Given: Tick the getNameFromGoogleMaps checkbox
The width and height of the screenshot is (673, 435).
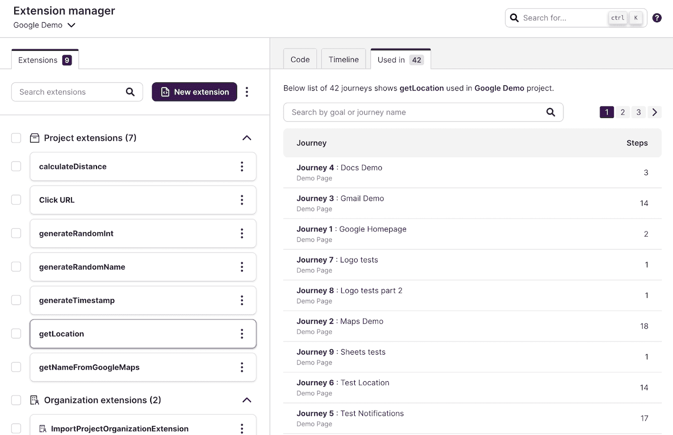Looking at the screenshot, I should click(16, 367).
